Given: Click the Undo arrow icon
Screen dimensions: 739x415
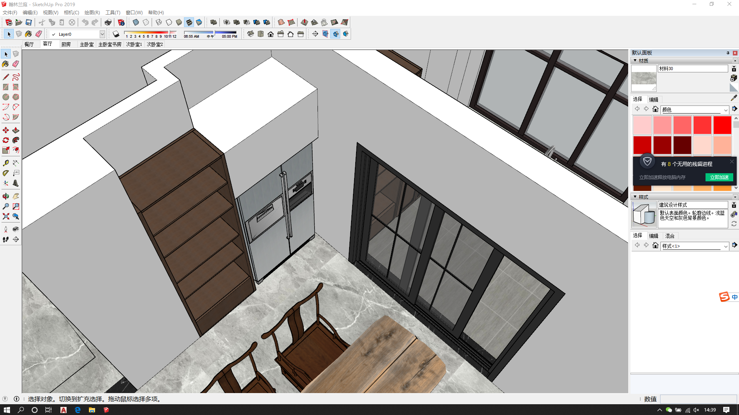Looking at the screenshot, I should click(x=85, y=22).
